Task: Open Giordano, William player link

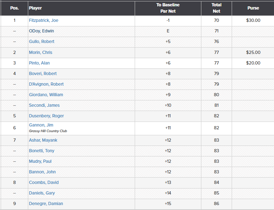Action: pyautogui.click(x=45, y=95)
